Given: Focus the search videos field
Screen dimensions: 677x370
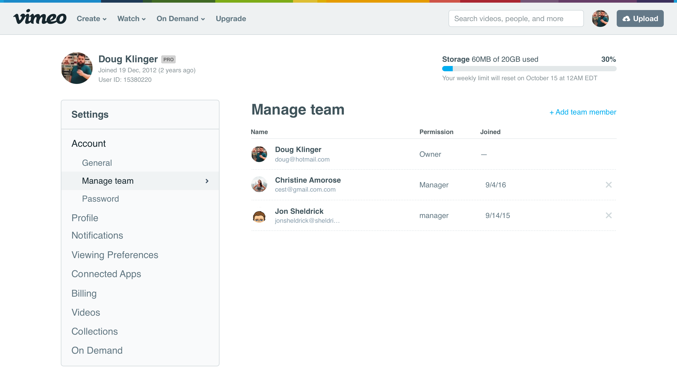Looking at the screenshot, I should click(516, 18).
